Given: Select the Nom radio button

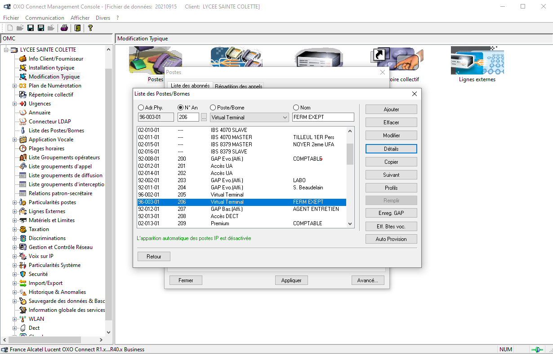Looking at the screenshot, I should 296,108.
